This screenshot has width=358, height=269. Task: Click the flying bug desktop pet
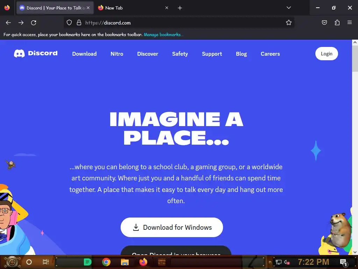point(10,165)
